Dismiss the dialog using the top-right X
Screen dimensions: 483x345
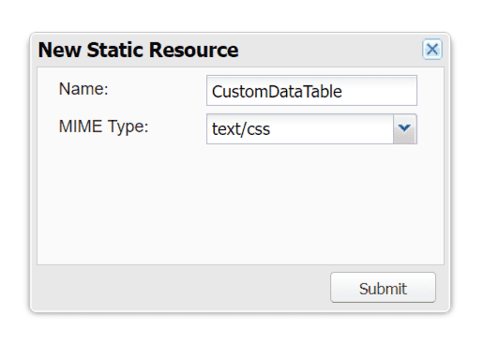(432, 49)
